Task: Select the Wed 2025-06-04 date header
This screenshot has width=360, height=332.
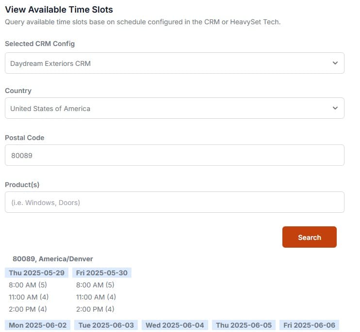Action: 175,325
